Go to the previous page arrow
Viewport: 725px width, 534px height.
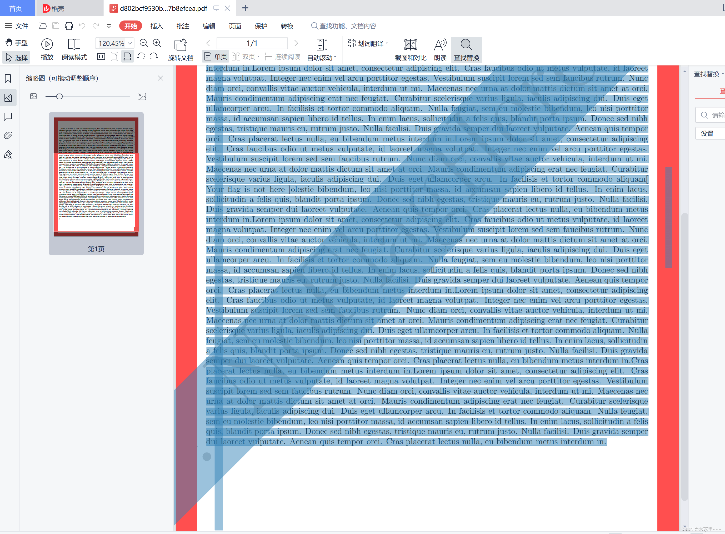208,43
